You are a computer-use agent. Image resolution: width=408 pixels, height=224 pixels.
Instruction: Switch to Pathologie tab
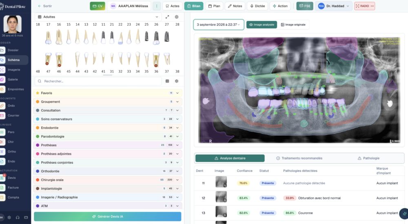(368, 158)
